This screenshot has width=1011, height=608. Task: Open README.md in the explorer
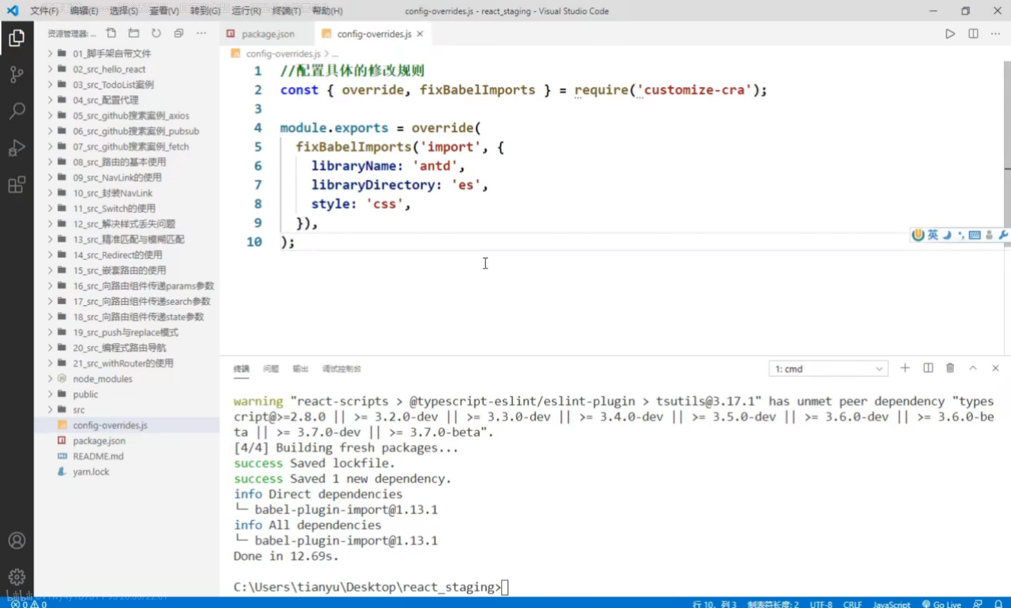point(98,456)
